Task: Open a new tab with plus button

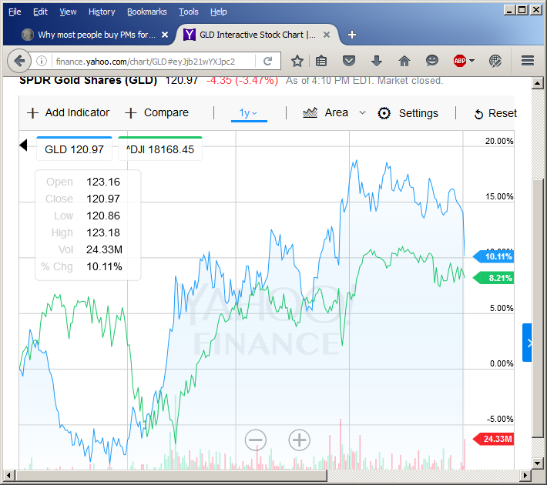Action: point(352,35)
